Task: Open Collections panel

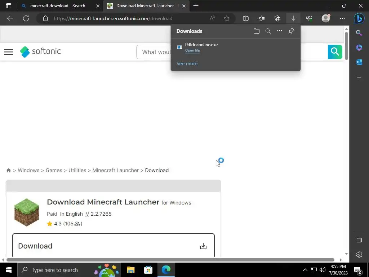Action: 277,18
